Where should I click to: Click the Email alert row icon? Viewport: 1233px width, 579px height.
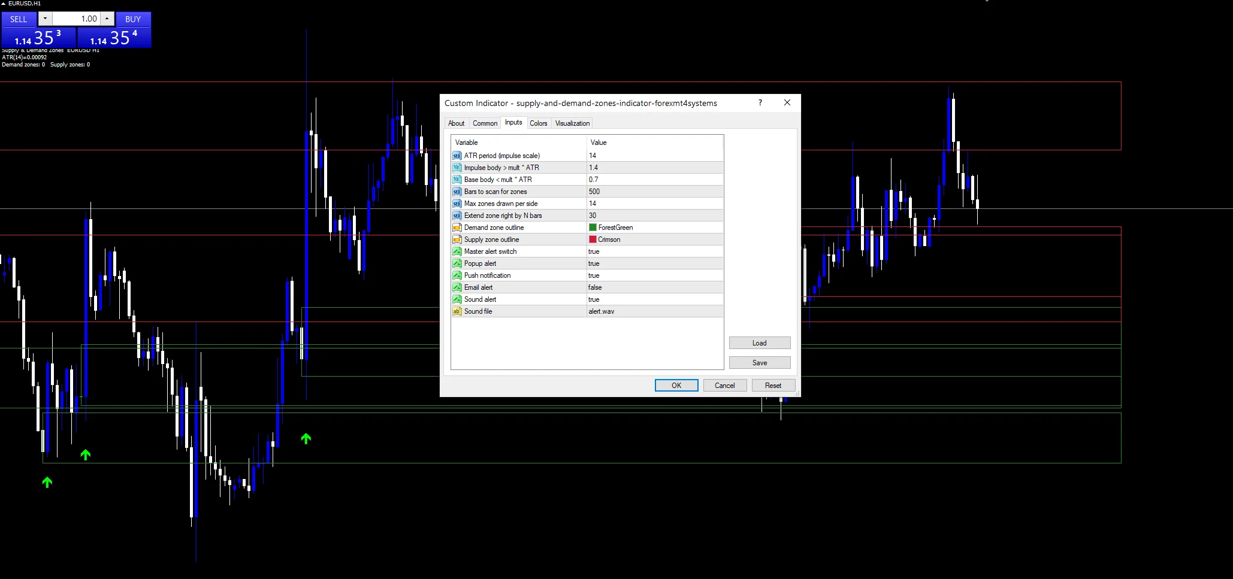[x=457, y=287]
